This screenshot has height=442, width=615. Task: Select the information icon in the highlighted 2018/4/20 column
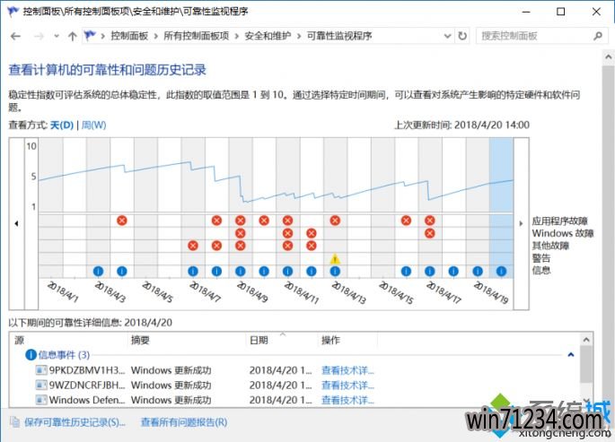click(501, 271)
